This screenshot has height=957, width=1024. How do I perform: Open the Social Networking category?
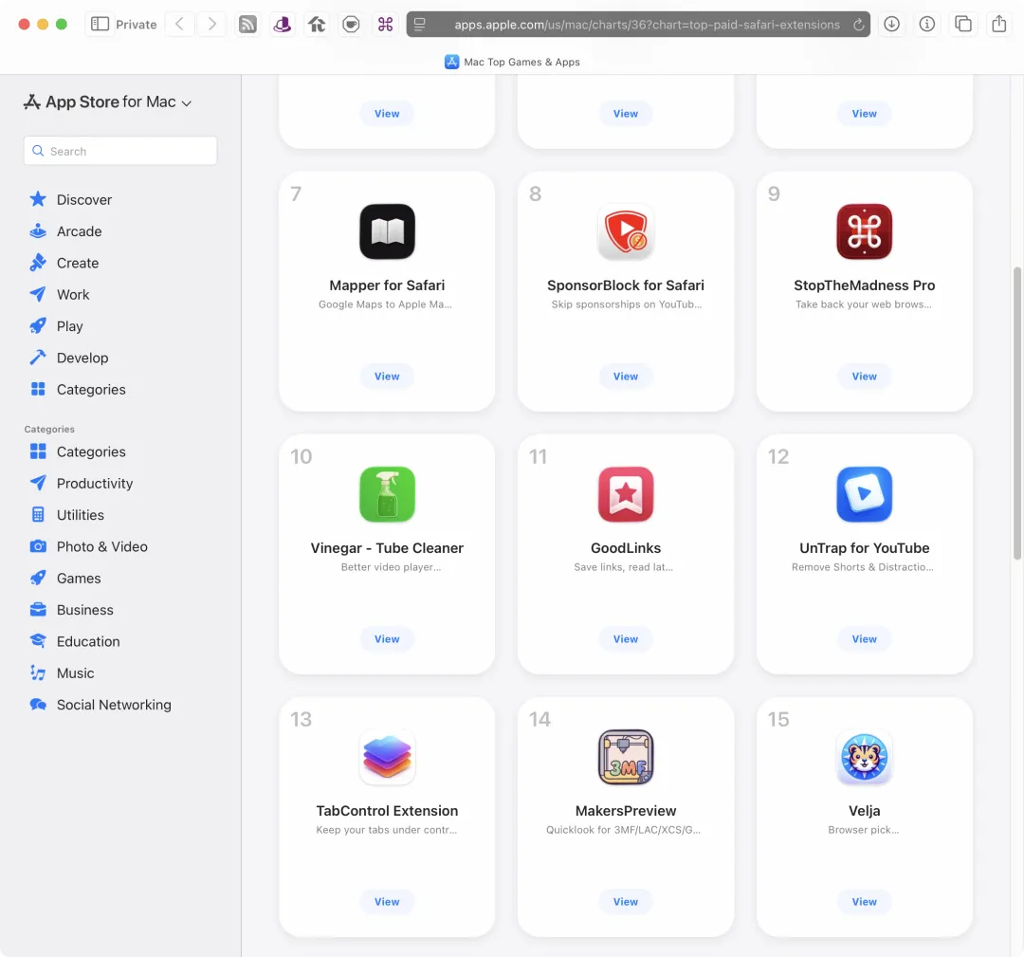[100, 704]
